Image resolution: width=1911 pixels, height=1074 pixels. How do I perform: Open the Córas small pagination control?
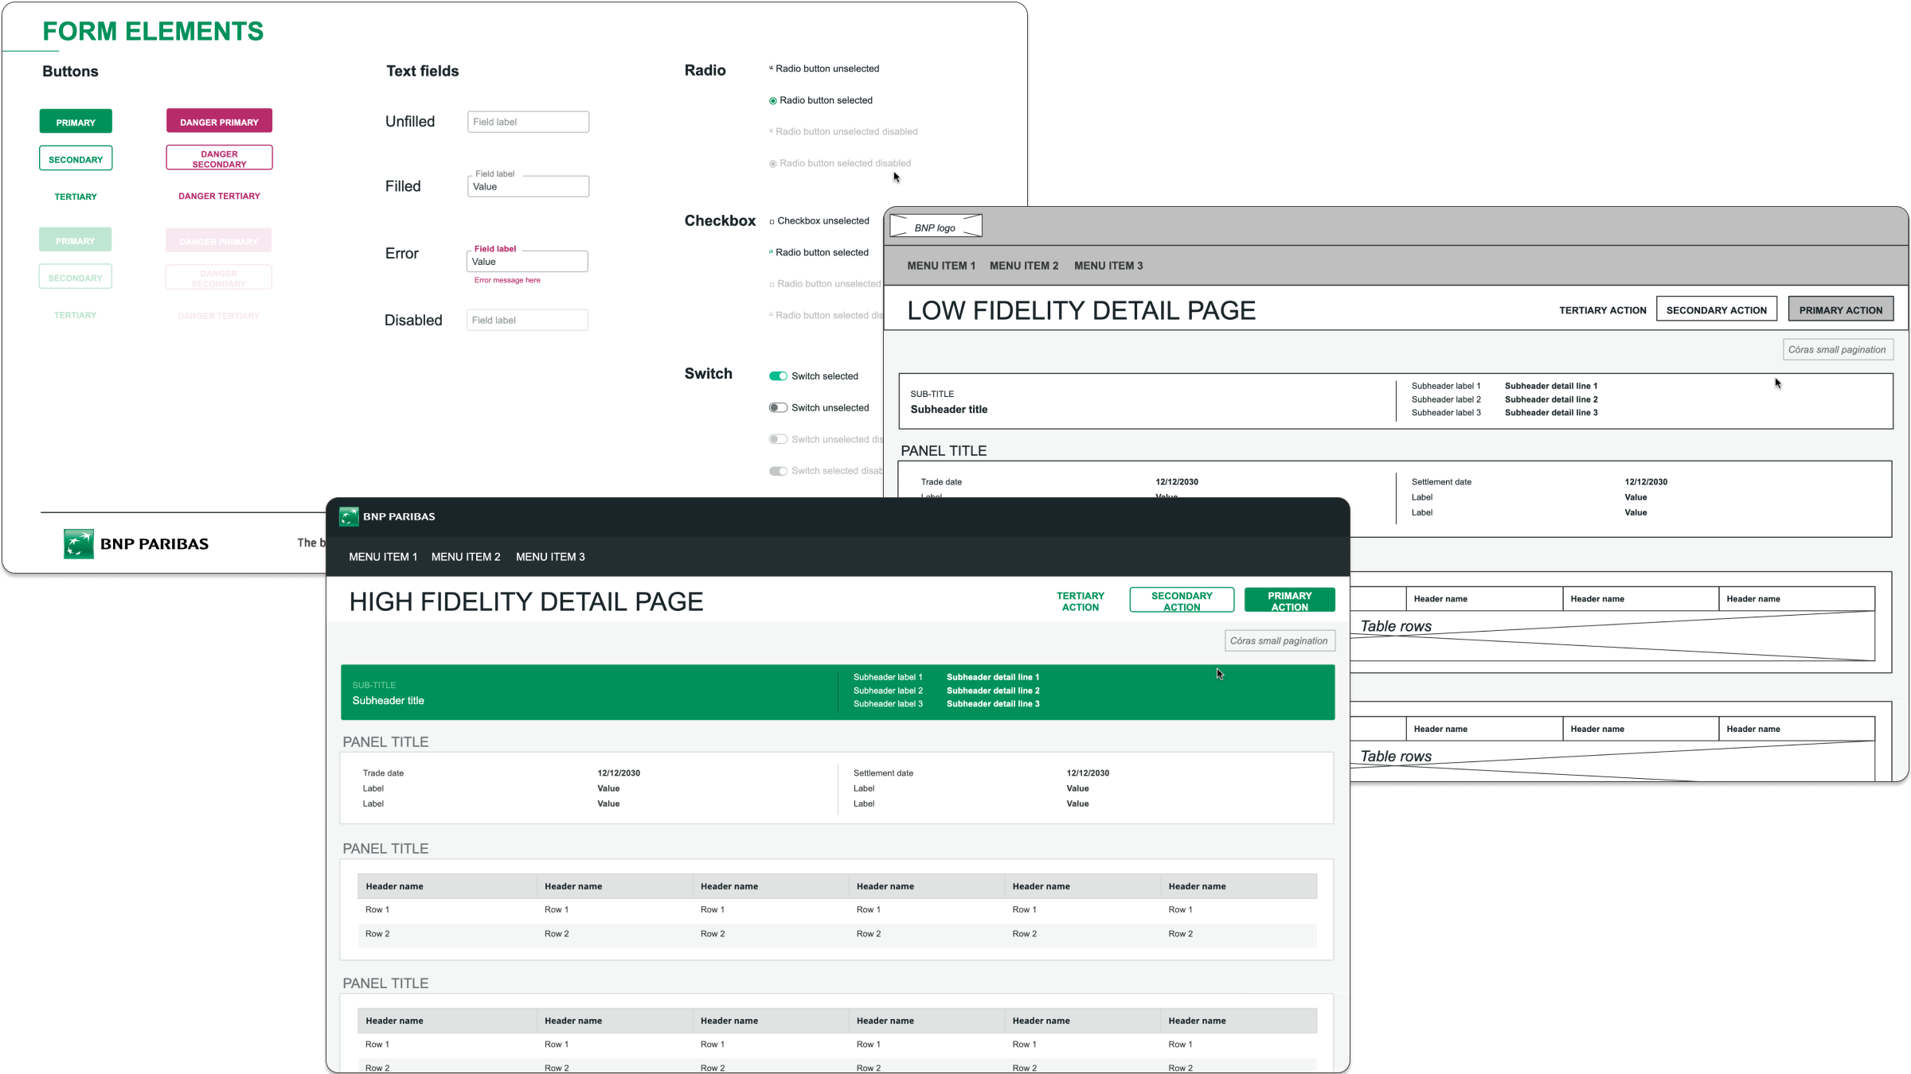coord(1280,640)
